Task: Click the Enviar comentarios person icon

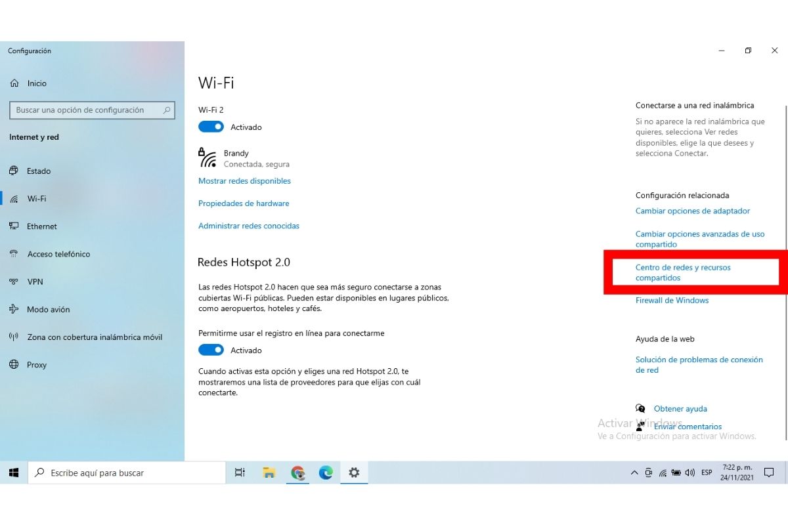Action: [x=640, y=426]
